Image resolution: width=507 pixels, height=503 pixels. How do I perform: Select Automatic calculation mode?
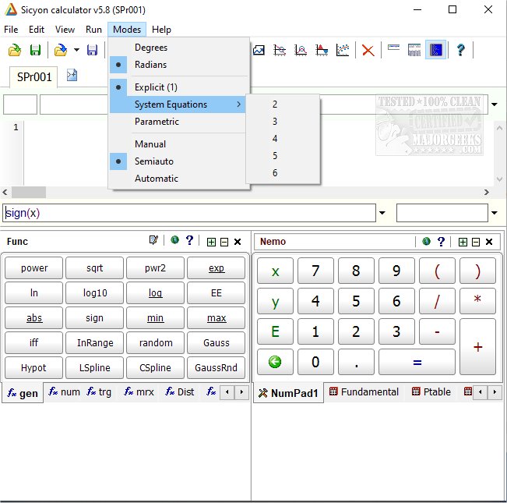(x=179, y=179)
